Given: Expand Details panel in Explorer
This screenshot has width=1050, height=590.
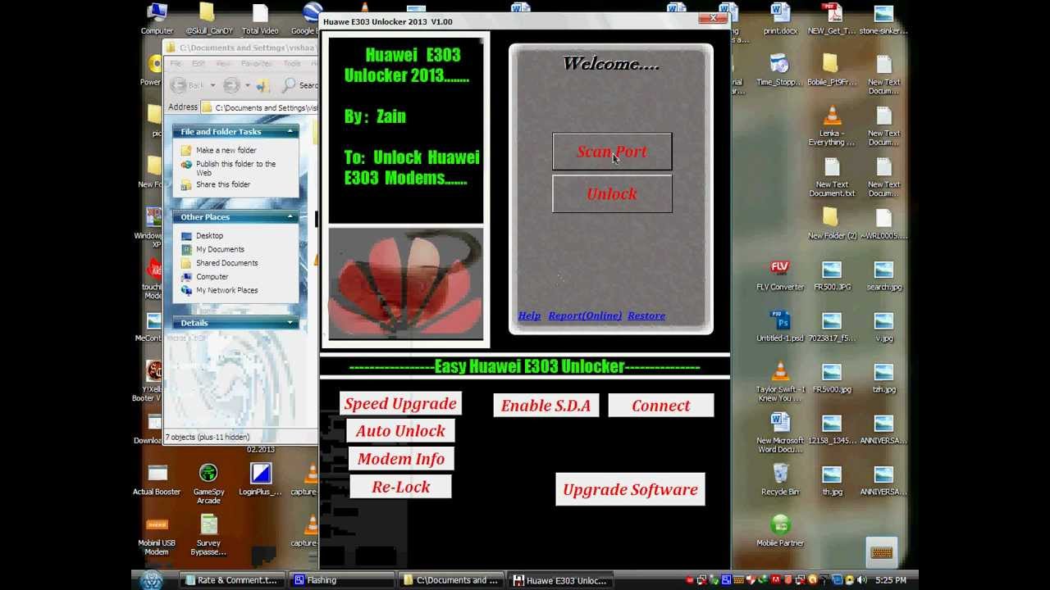Looking at the screenshot, I should (x=290, y=322).
